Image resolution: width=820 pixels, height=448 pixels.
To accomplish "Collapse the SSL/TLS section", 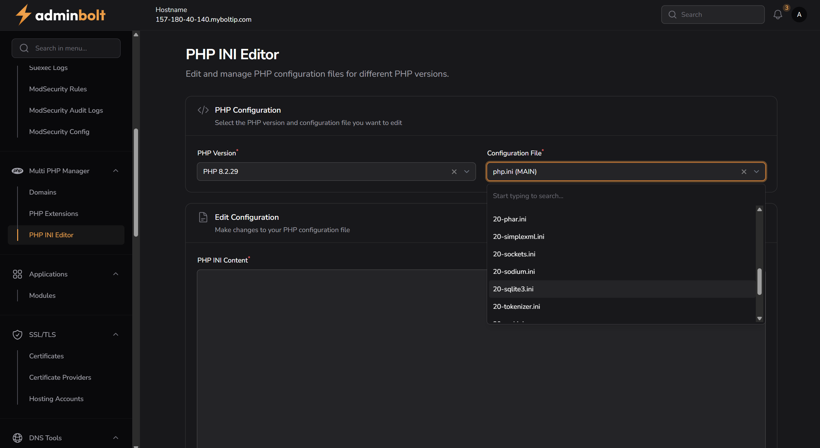I will point(116,334).
